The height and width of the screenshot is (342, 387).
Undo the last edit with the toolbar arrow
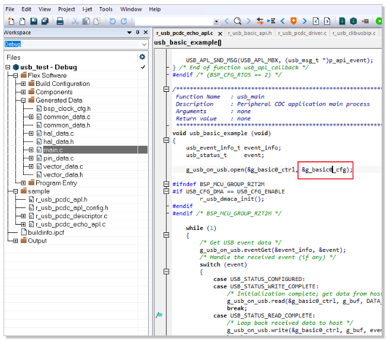113,21
